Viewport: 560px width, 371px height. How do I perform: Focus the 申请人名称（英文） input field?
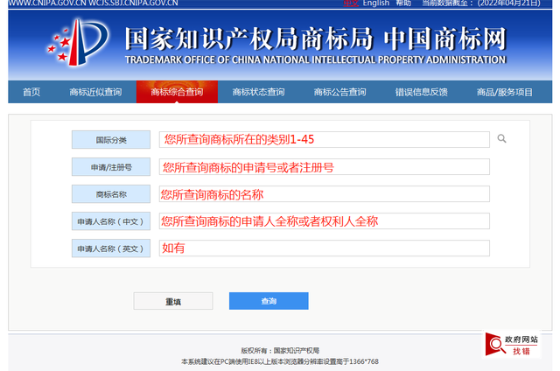[325, 248]
